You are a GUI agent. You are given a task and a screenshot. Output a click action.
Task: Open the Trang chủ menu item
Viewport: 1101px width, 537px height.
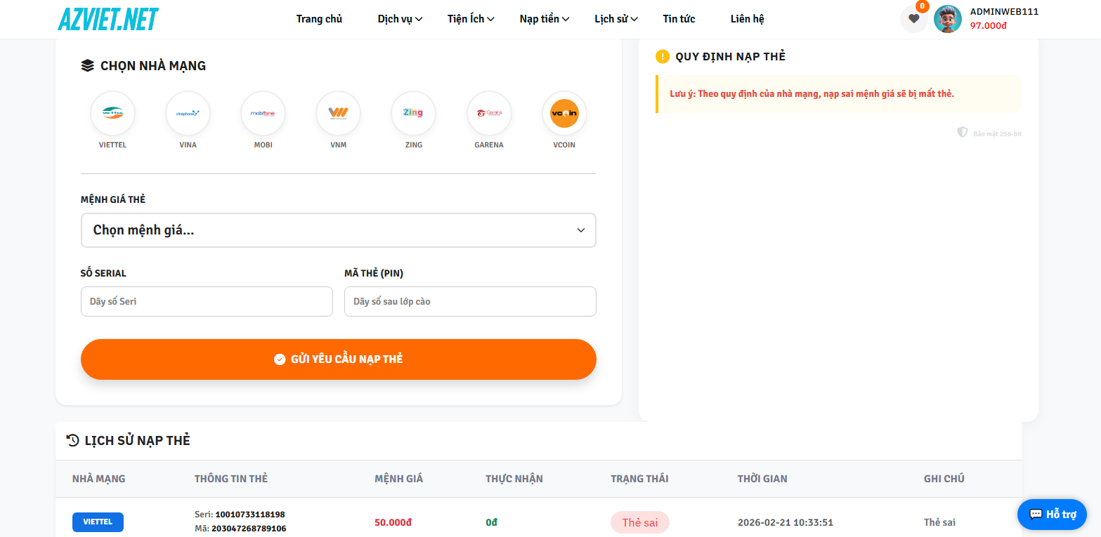point(319,19)
